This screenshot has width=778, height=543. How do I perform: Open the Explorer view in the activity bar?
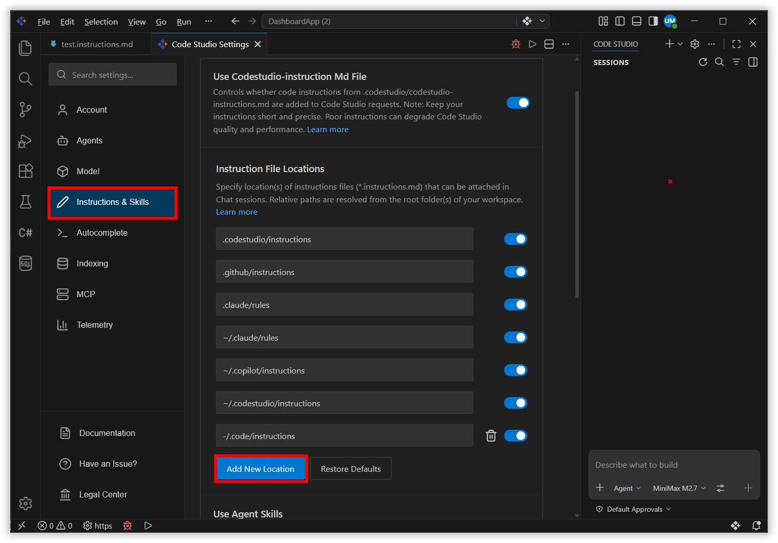(x=25, y=48)
